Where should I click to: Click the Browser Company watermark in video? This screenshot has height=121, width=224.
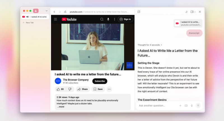[x=129, y=65]
